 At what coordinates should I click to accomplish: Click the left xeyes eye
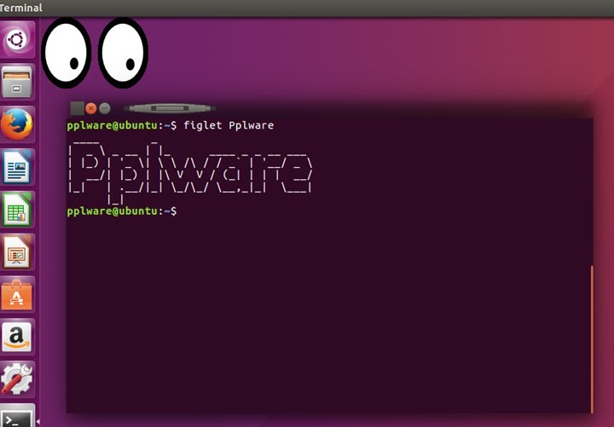[x=67, y=53]
